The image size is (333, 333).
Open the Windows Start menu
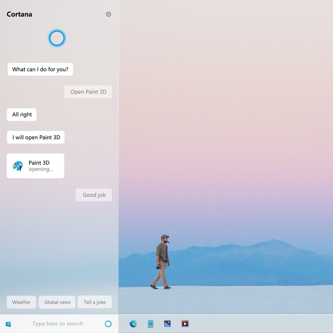(8, 324)
